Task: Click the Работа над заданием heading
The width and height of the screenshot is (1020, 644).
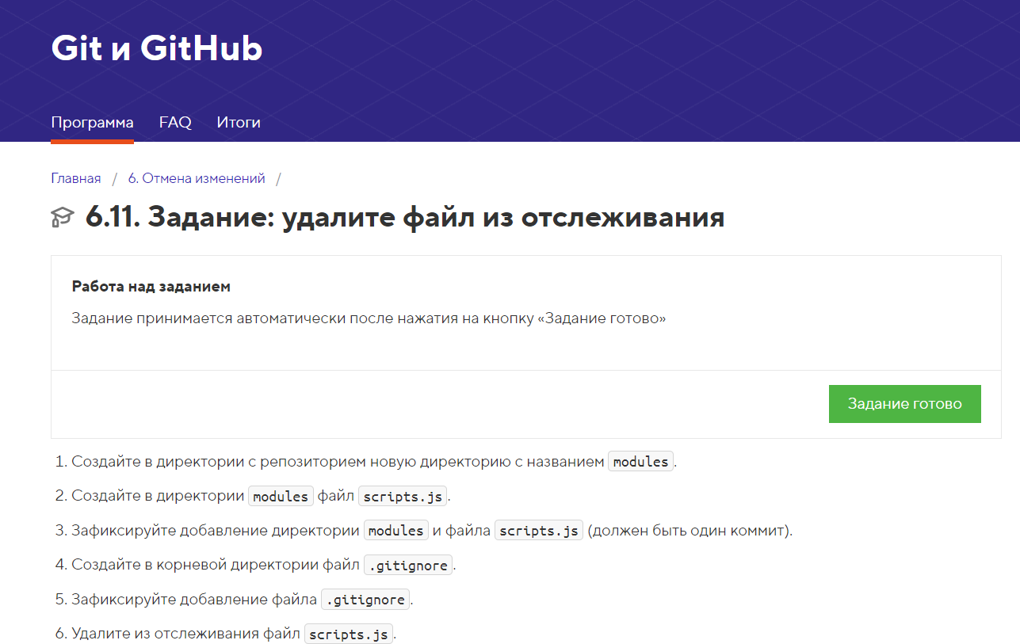Action: coord(151,287)
